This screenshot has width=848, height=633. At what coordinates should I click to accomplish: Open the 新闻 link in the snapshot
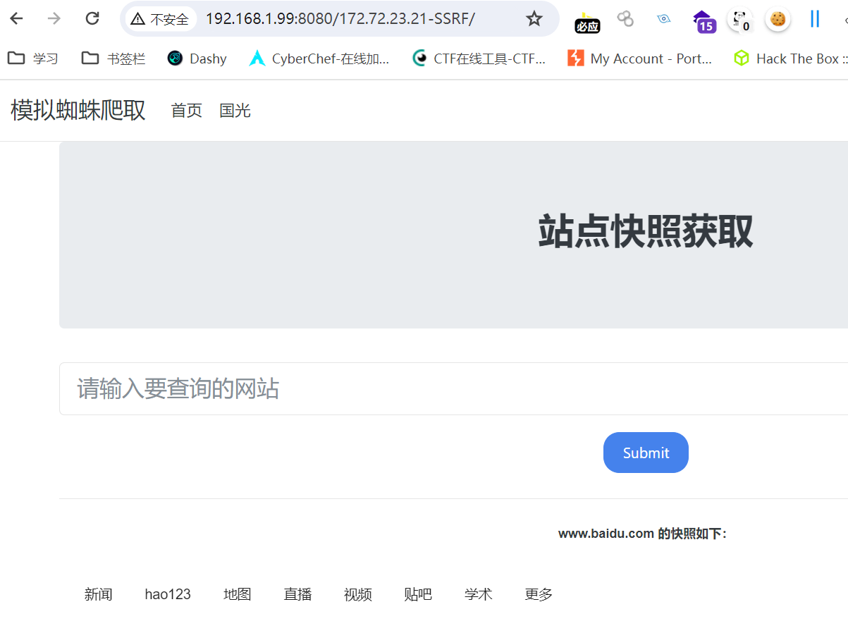(99, 594)
